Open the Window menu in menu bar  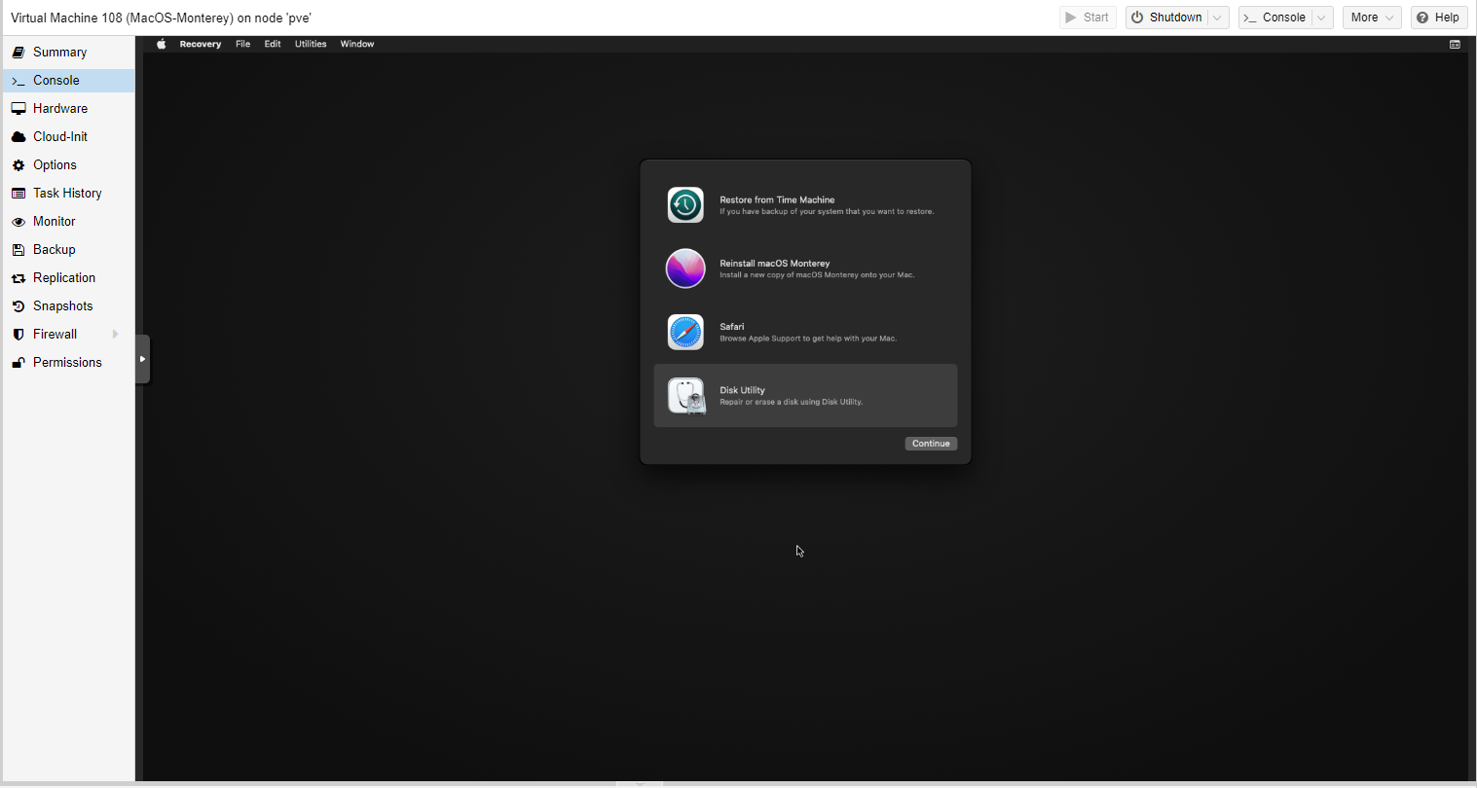(x=357, y=44)
